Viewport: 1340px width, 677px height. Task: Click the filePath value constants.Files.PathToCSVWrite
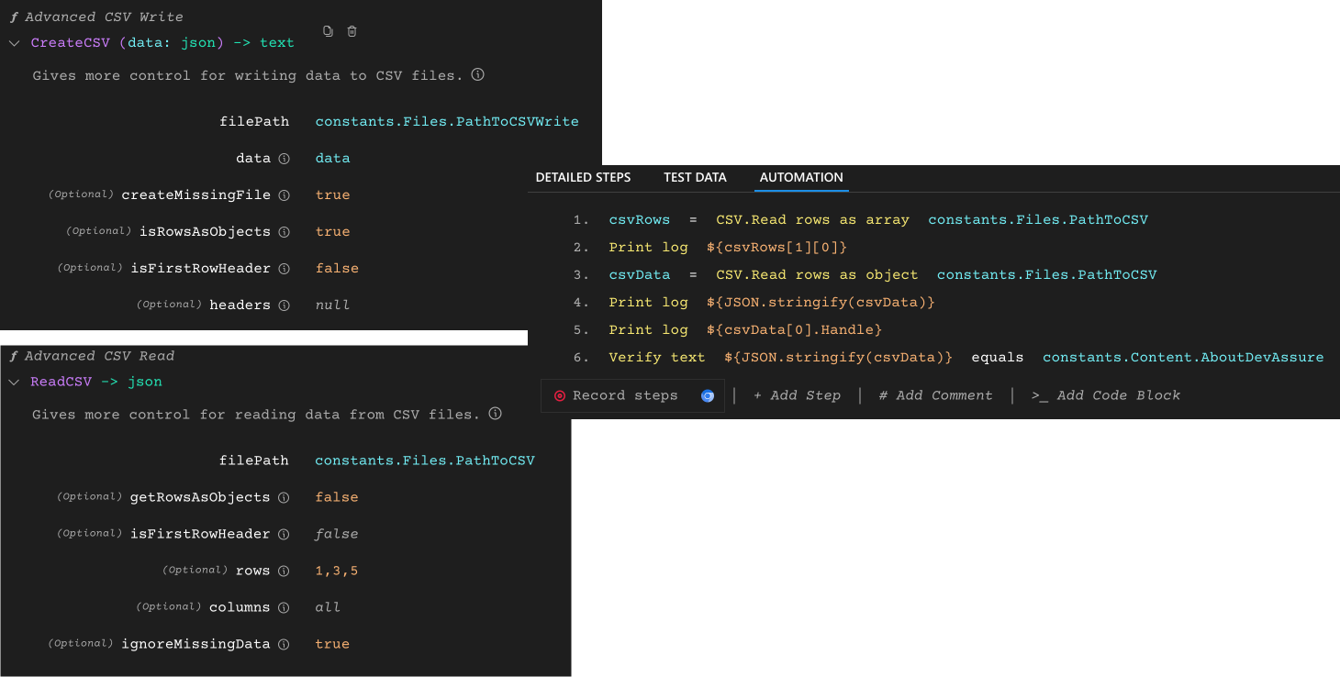click(x=447, y=121)
